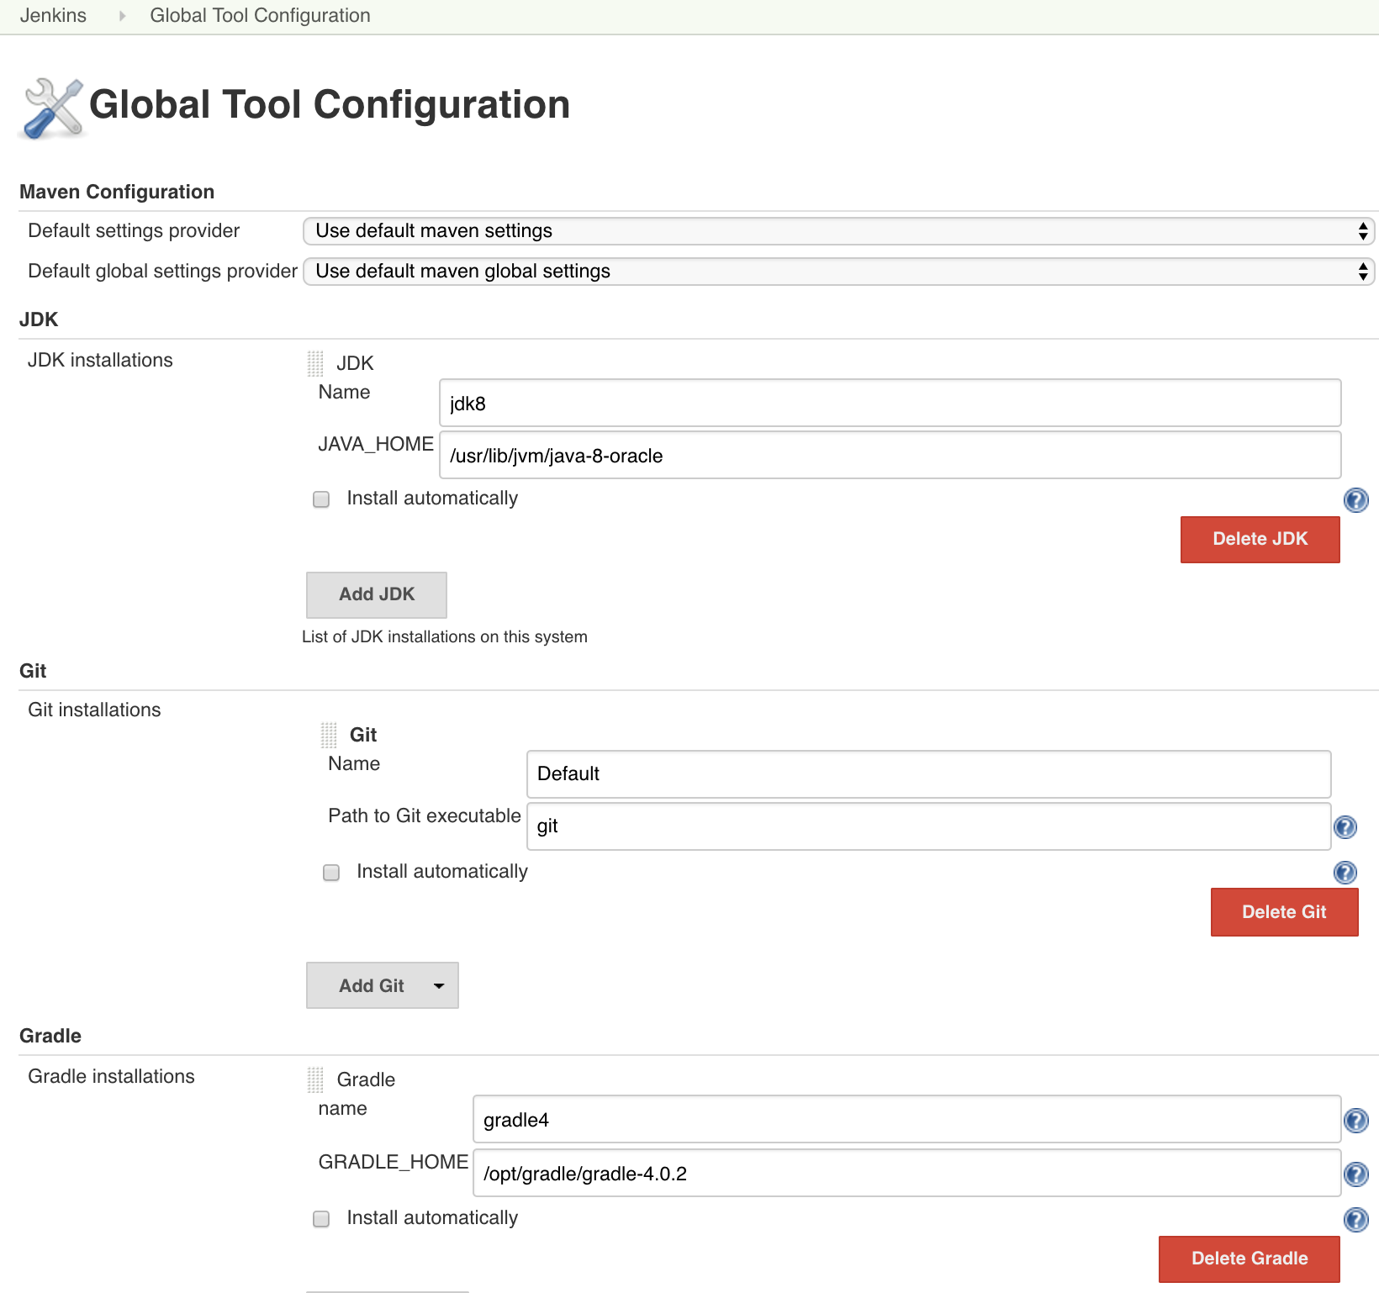The height and width of the screenshot is (1293, 1379).
Task: Open help for Git Install automatically
Action: tap(1345, 873)
